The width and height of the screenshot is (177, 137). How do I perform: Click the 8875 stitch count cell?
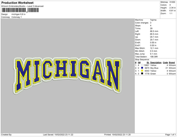(147, 68)
